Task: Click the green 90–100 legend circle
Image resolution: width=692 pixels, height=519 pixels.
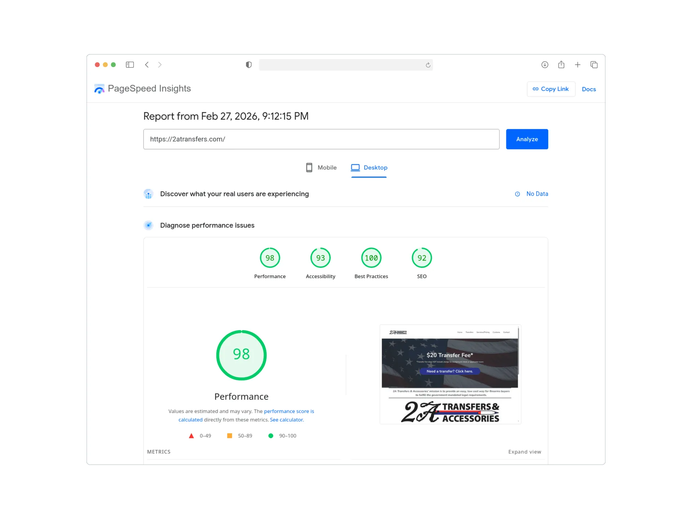Action: point(271,436)
